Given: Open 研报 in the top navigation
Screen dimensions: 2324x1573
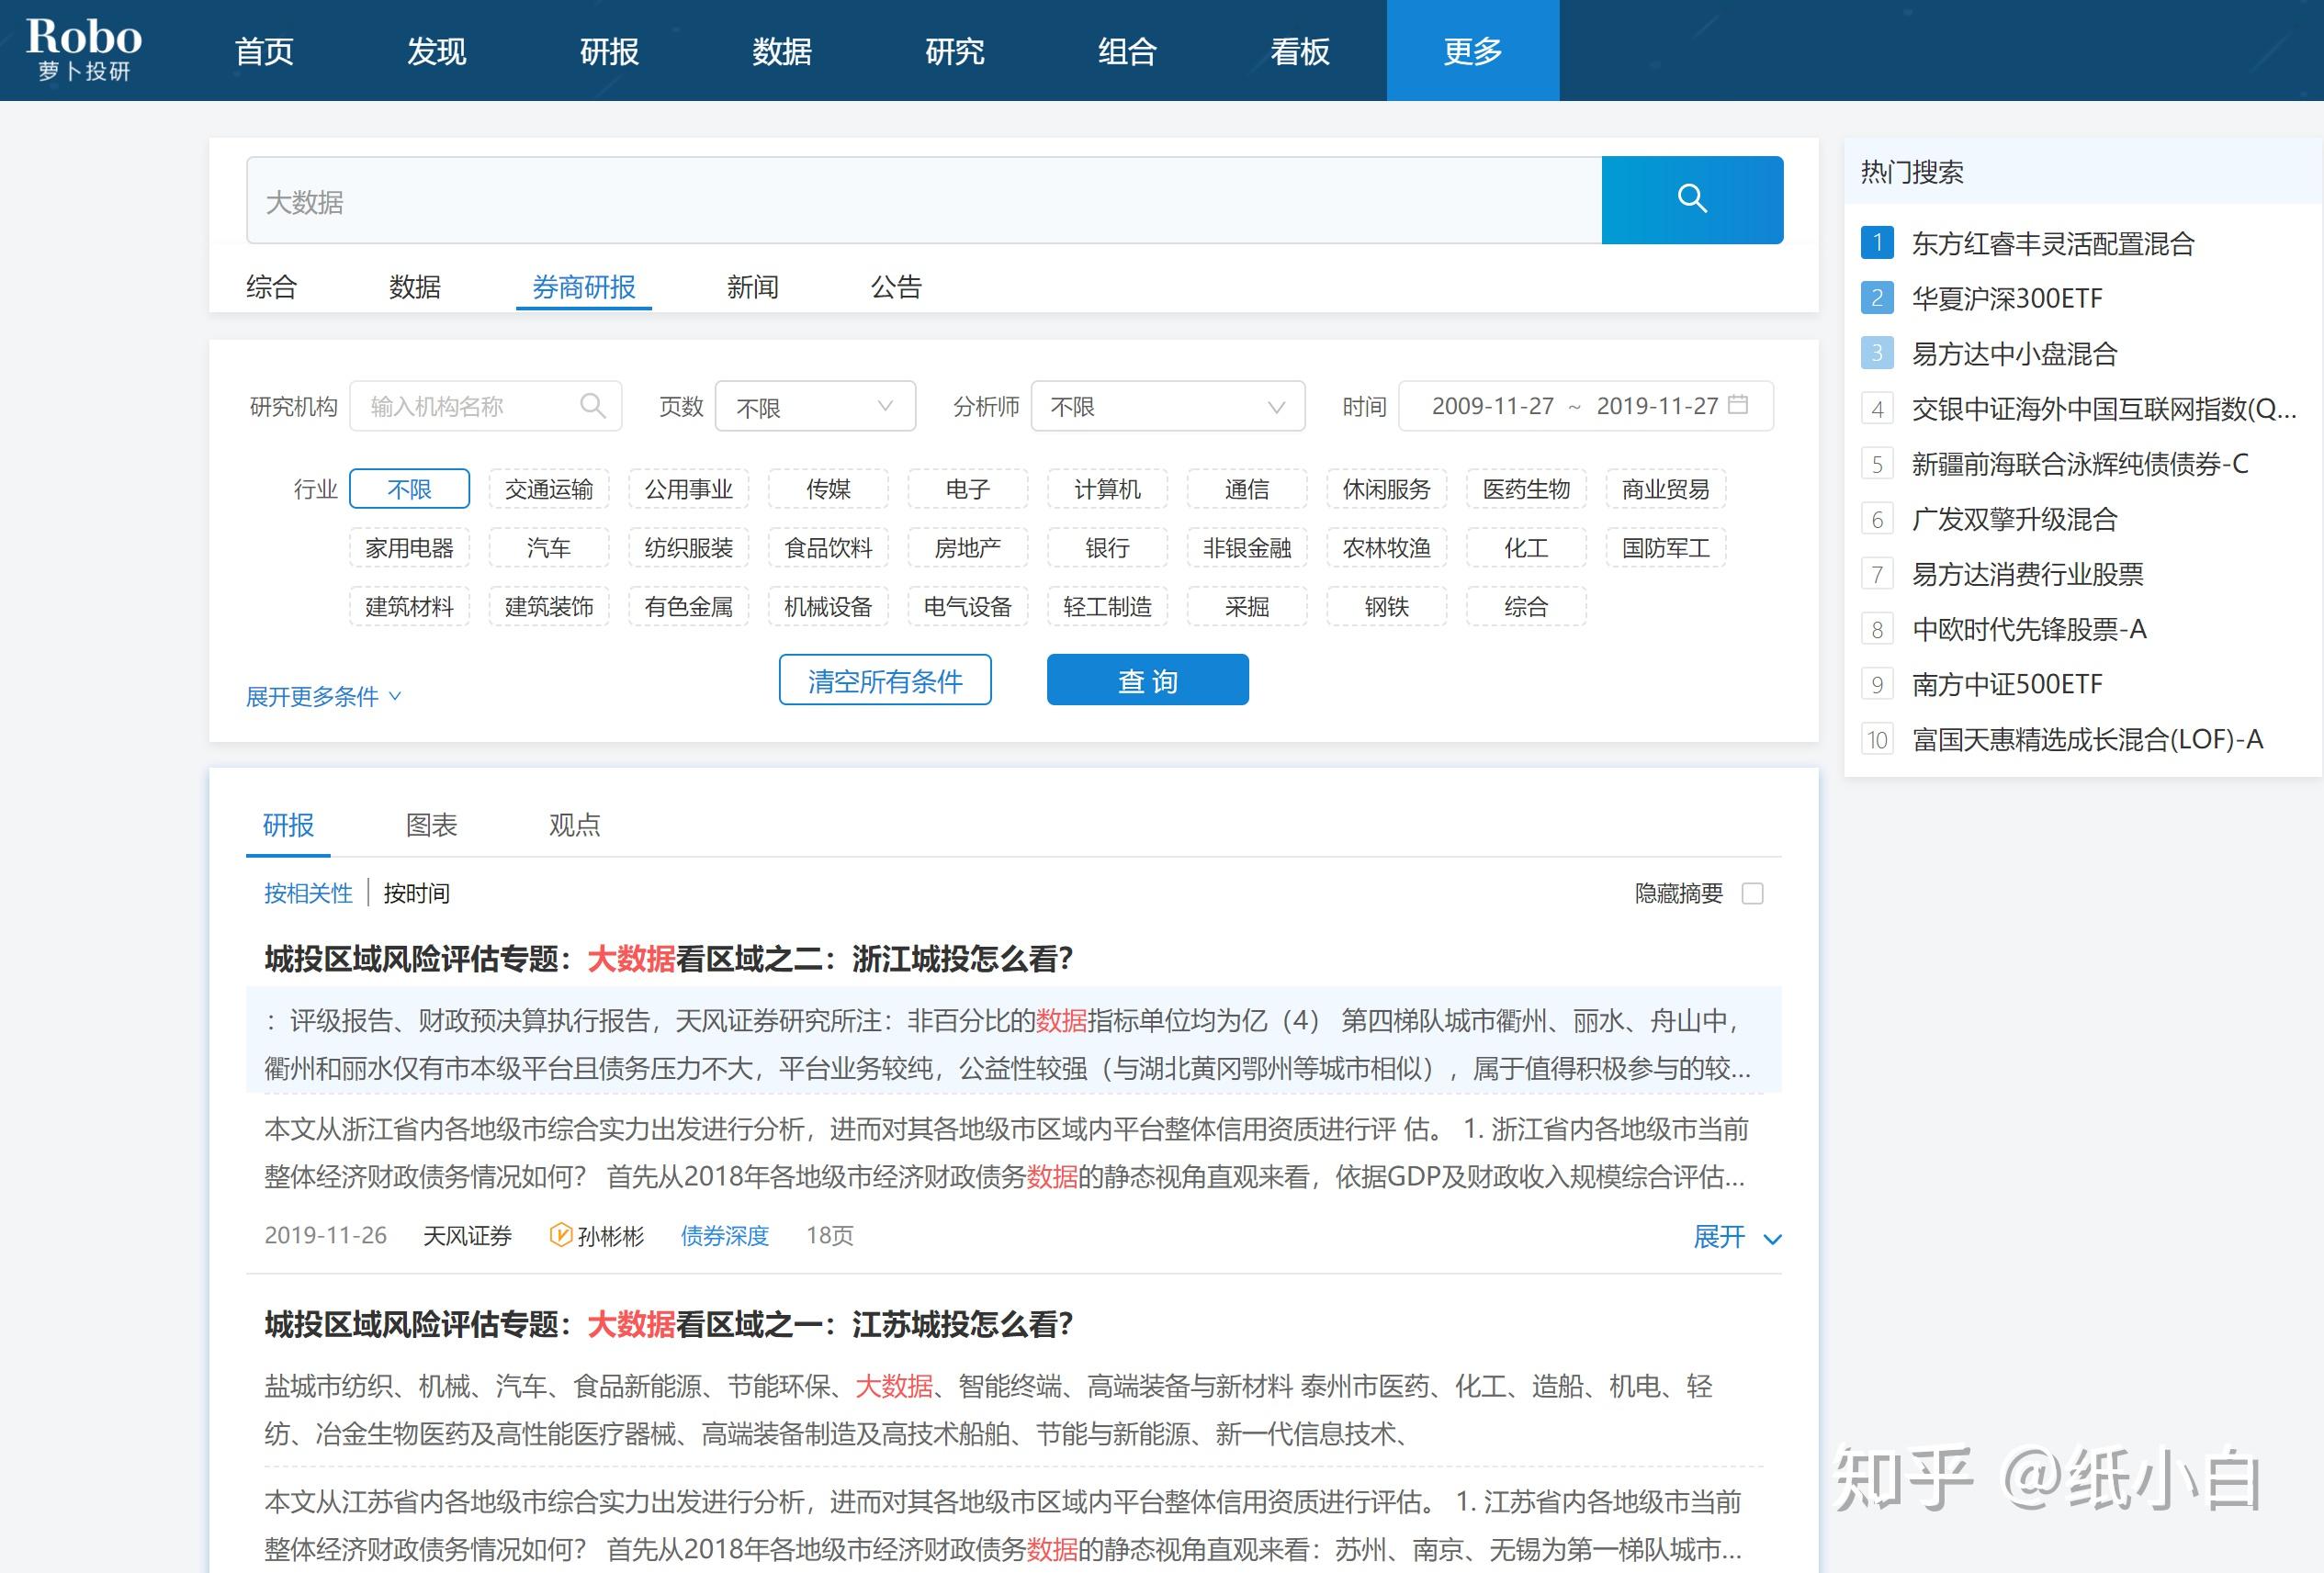Looking at the screenshot, I should click(609, 51).
